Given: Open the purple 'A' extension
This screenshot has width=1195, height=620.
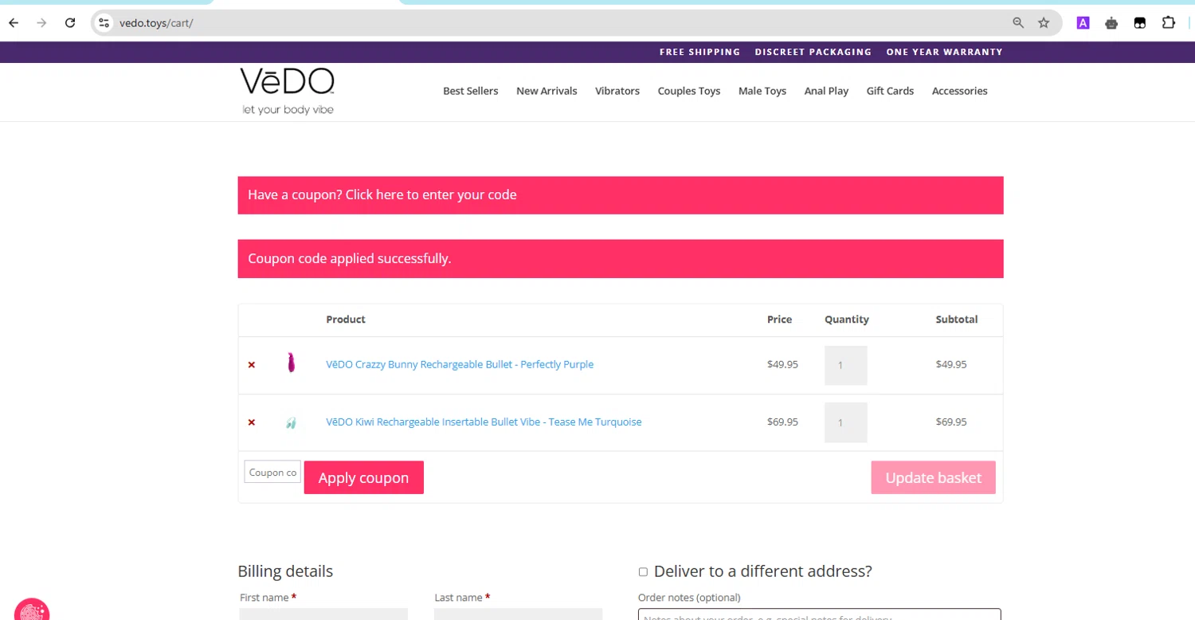Looking at the screenshot, I should 1083,23.
